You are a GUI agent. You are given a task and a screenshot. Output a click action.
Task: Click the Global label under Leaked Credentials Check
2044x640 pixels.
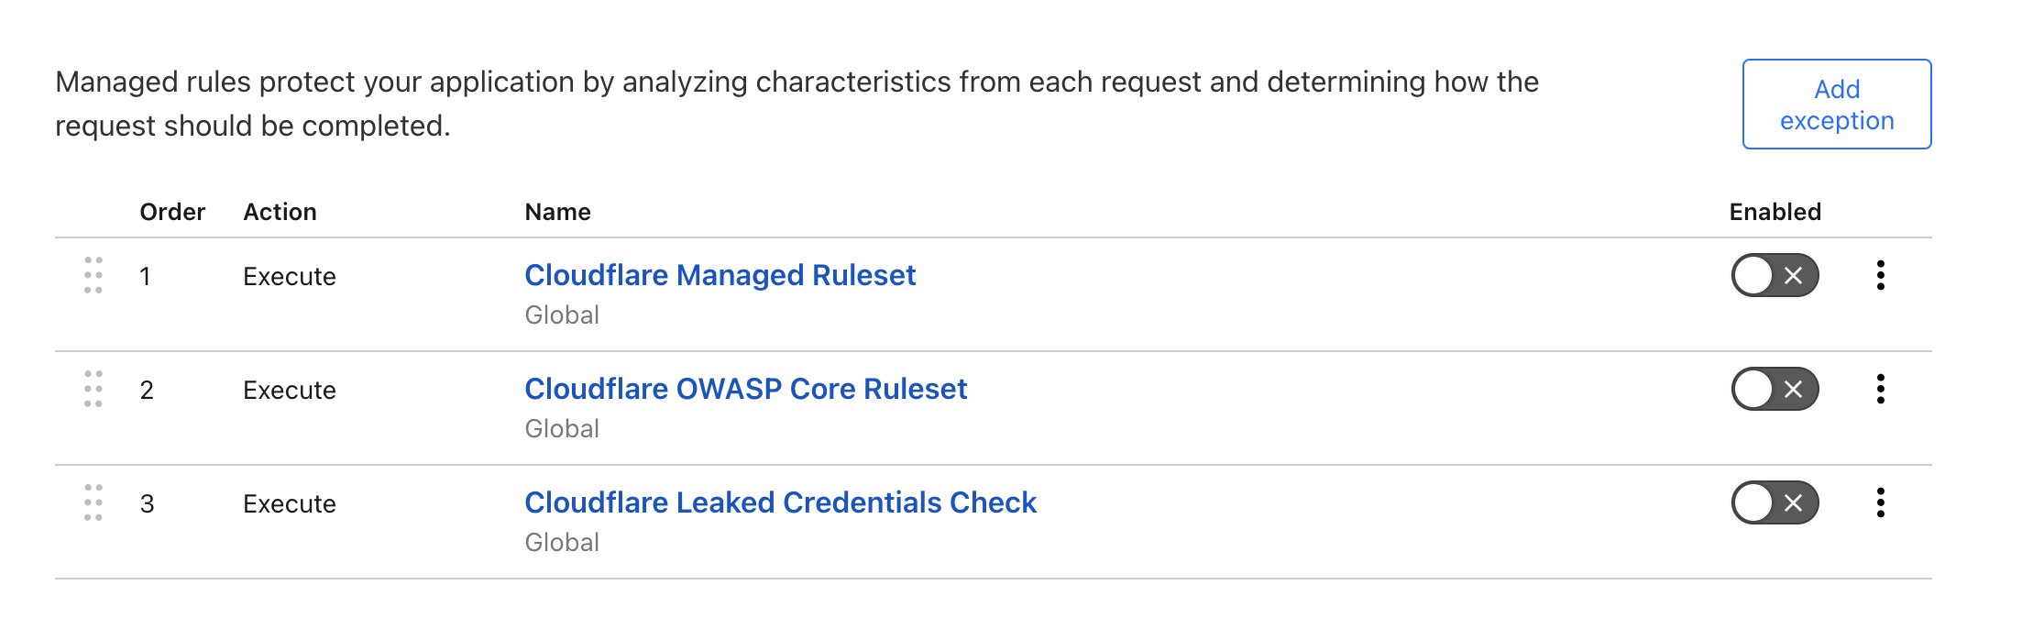[561, 542]
